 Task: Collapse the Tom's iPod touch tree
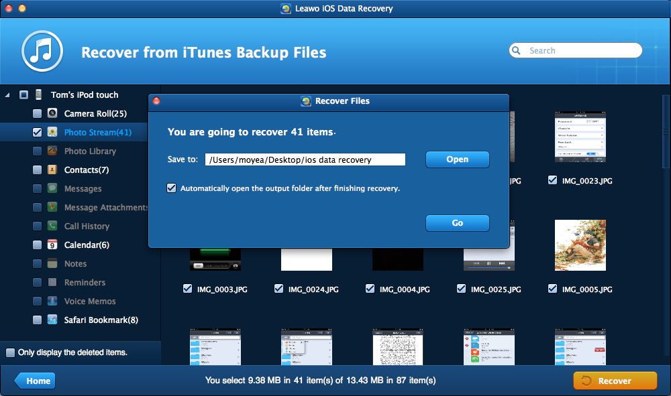click(7, 95)
